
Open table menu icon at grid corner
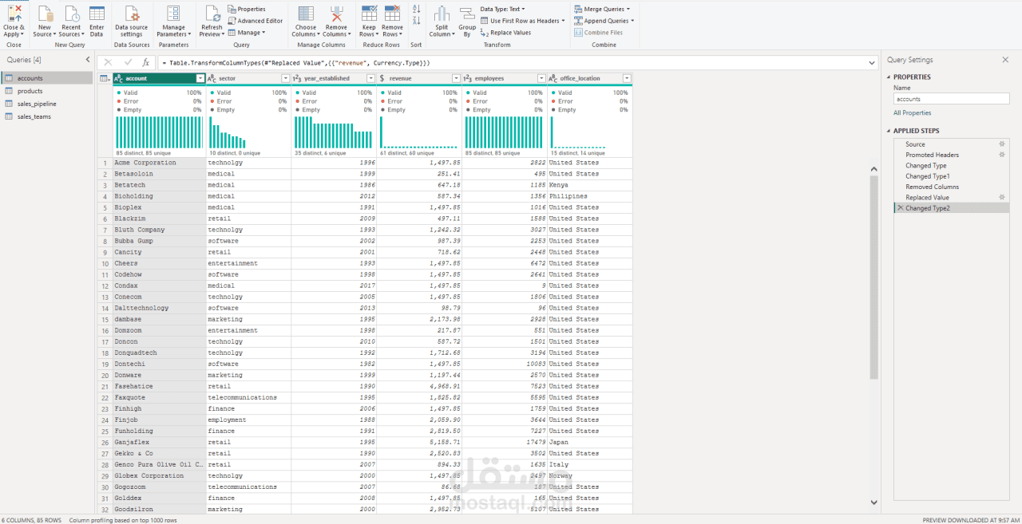[x=105, y=78]
